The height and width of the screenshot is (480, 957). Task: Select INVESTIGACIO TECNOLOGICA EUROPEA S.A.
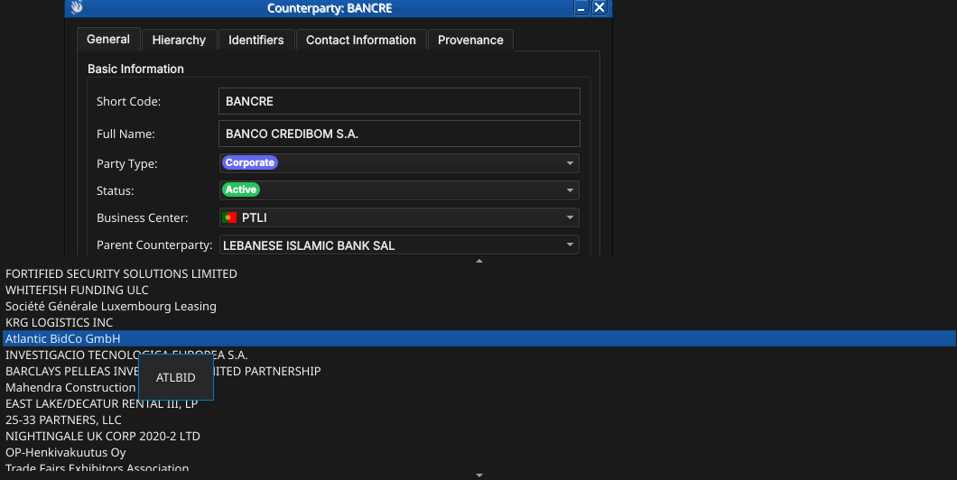(x=479, y=355)
